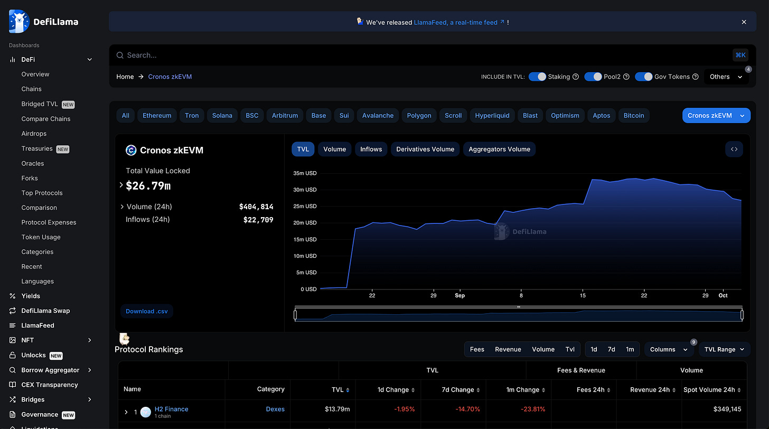
Task: Click the DefiLlama Swap arrows icon
Action: point(12,311)
